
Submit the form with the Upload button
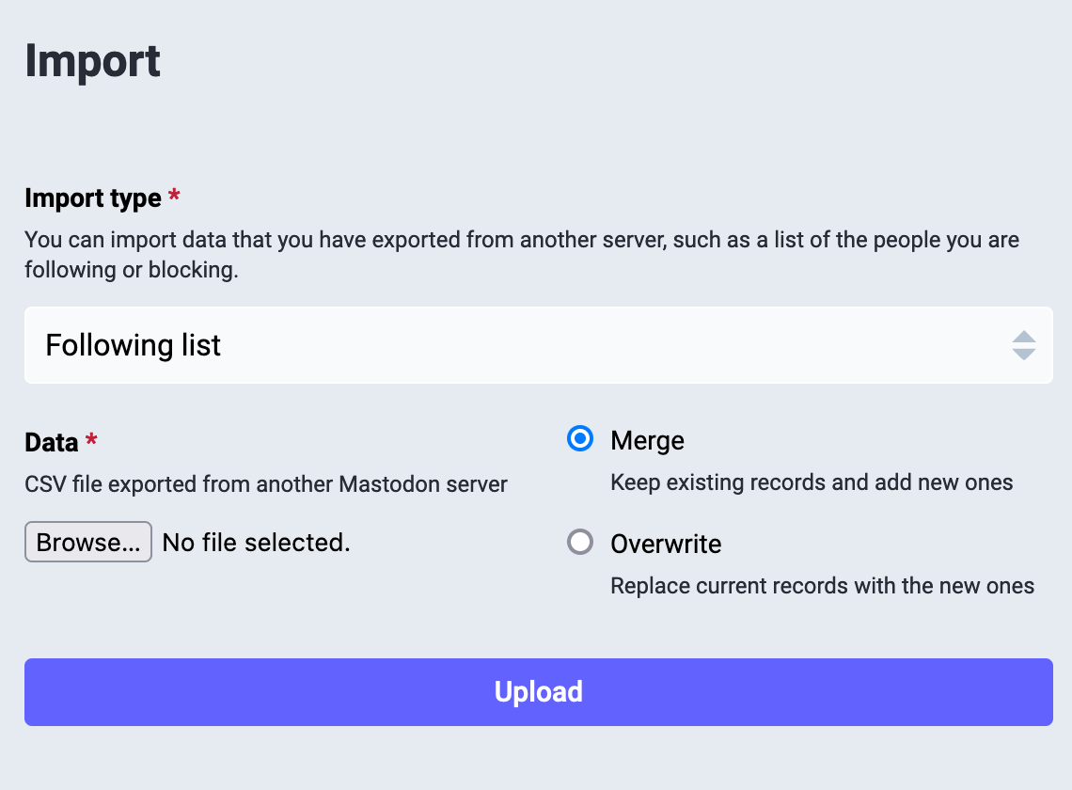coord(539,692)
